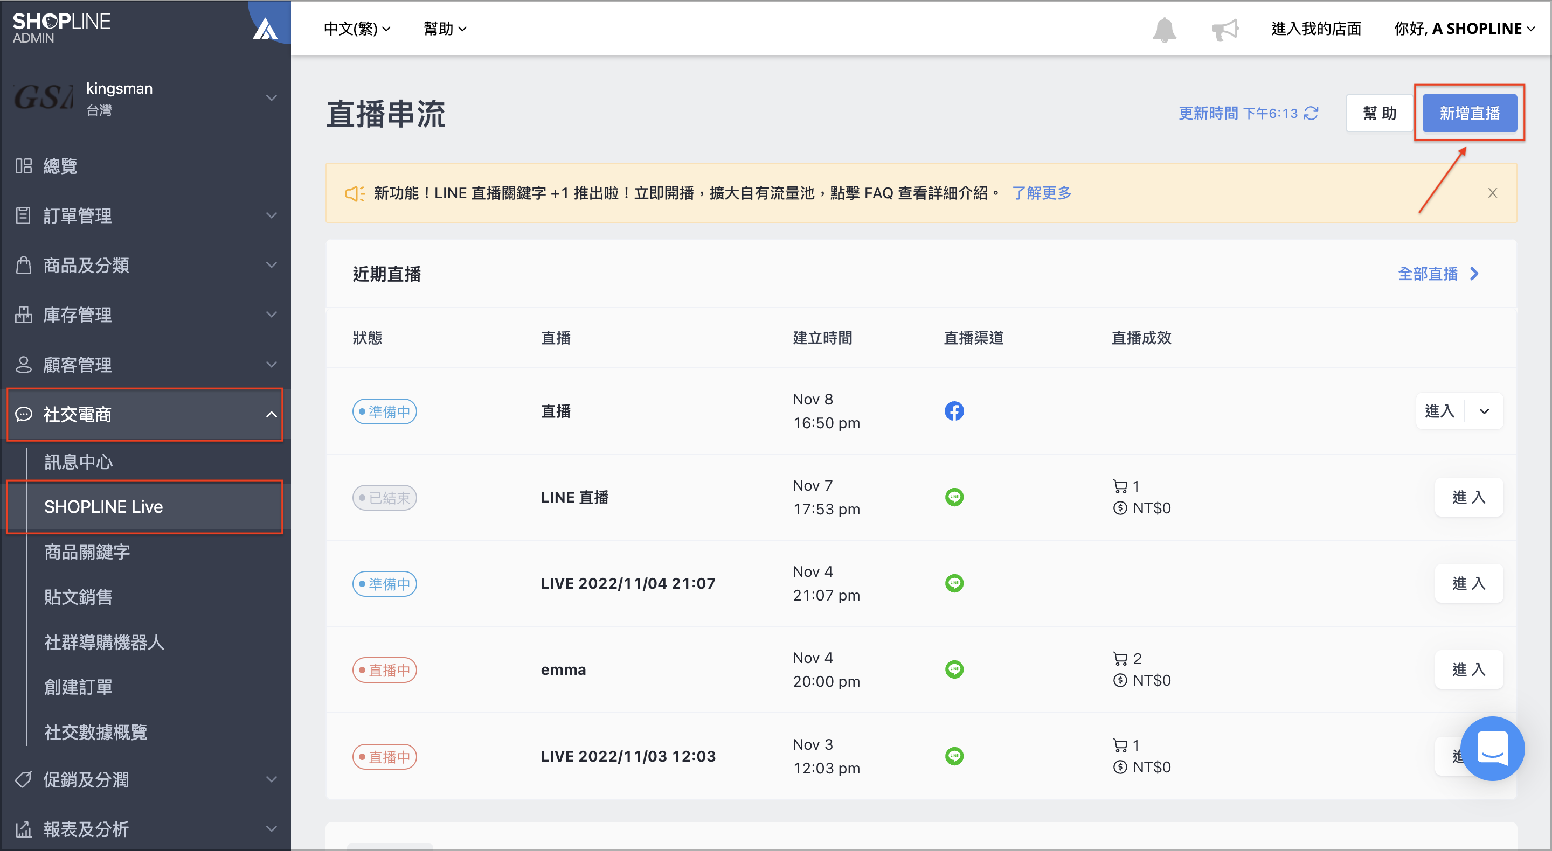Open 貼文銷售 submenu item
Viewport: 1552px width, 851px height.
click(x=78, y=597)
